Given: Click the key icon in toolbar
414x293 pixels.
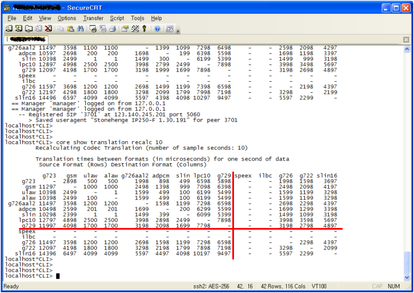Looking at the screenshot, I should (144, 28).
